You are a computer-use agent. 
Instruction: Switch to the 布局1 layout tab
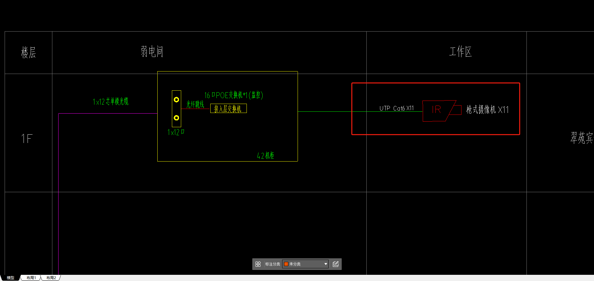coord(31,278)
